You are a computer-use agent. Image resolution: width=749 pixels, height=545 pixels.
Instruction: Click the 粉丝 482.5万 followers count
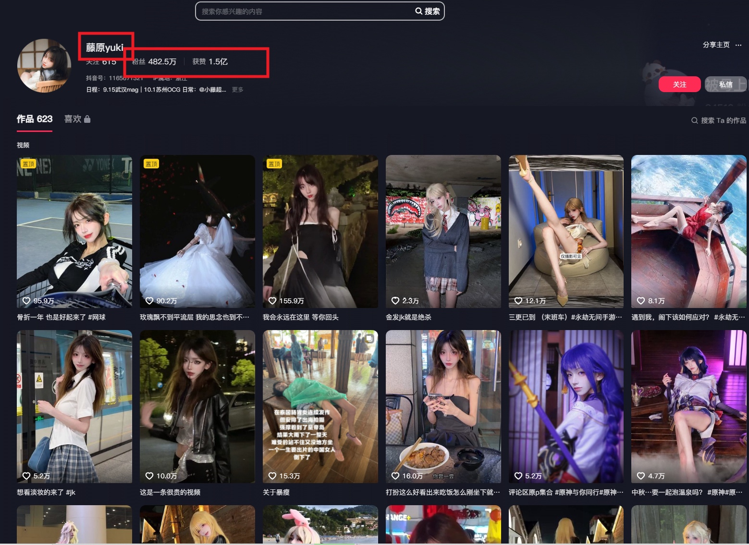[154, 61]
